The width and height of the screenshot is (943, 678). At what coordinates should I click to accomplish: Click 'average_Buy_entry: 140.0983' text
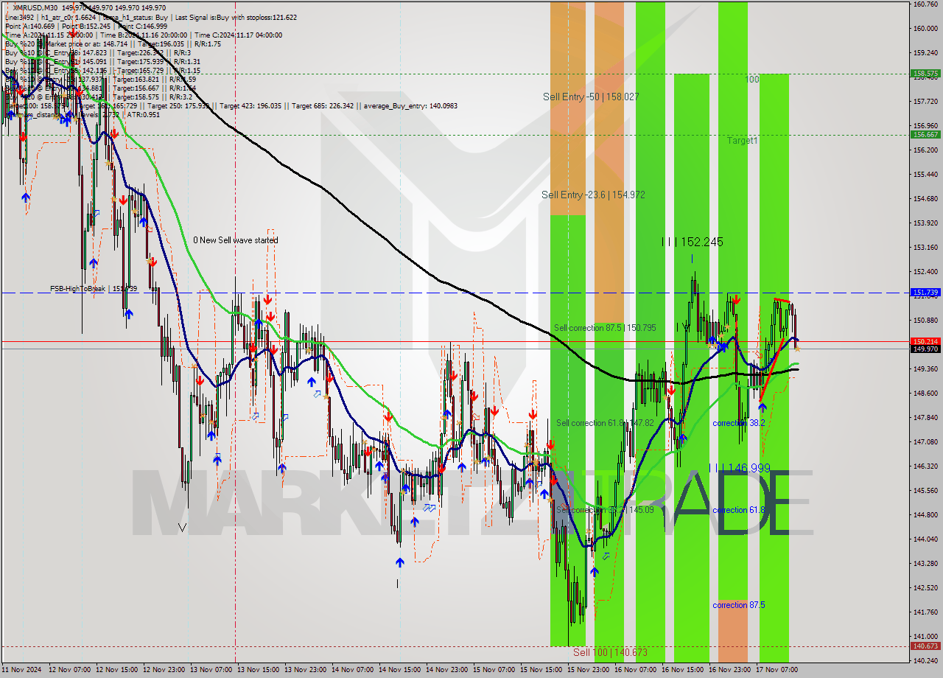pos(409,105)
